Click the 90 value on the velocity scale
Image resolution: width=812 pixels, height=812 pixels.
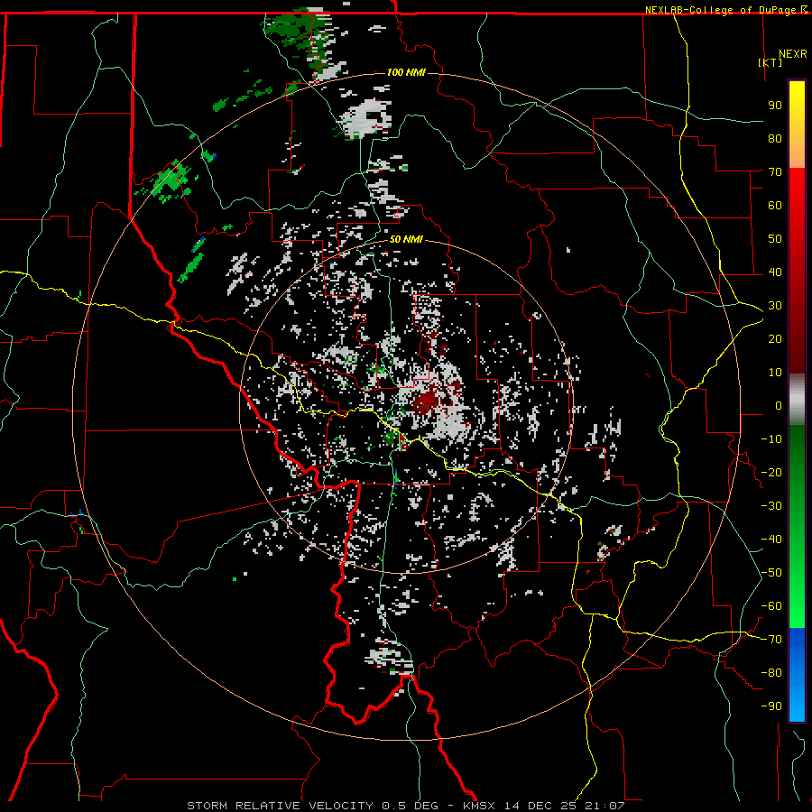(775, 106)
